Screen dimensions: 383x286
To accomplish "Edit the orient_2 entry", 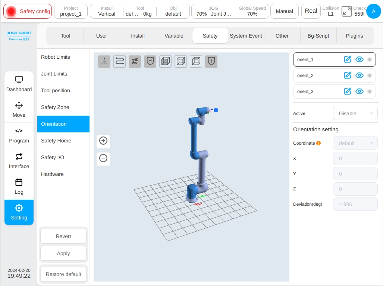I will [347, 75].
